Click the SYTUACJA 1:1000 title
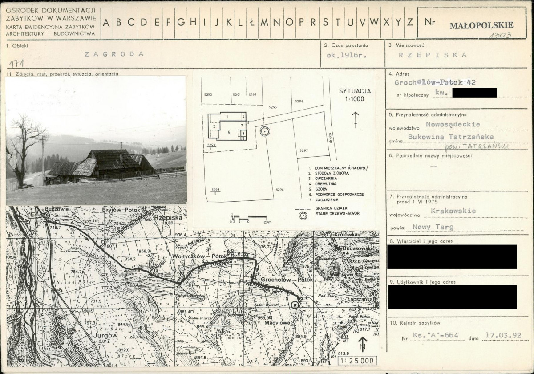 tap(355, 95)
